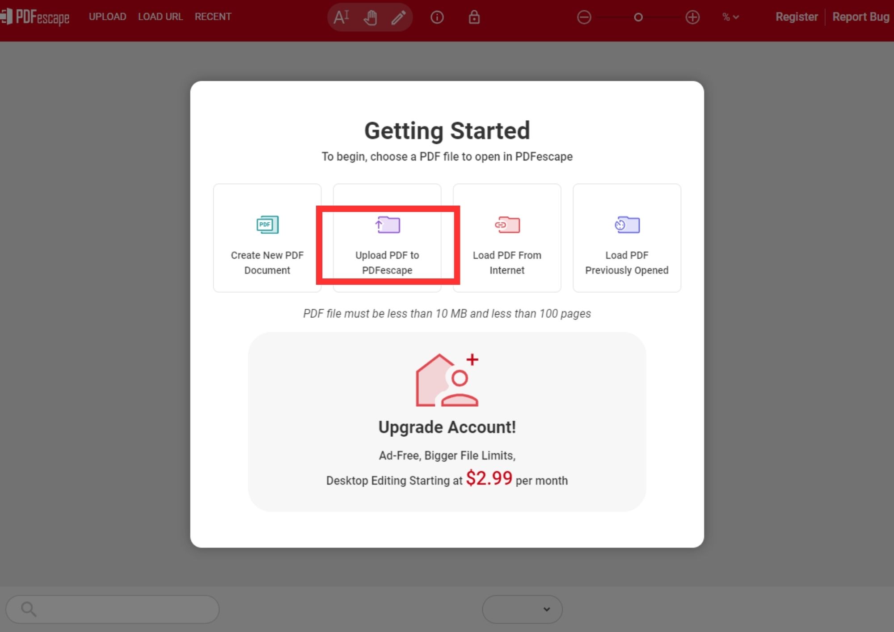The height and width of the screenshot is (632, 894).
Task: Open the RECENT menu item
Action: [213, 17]
